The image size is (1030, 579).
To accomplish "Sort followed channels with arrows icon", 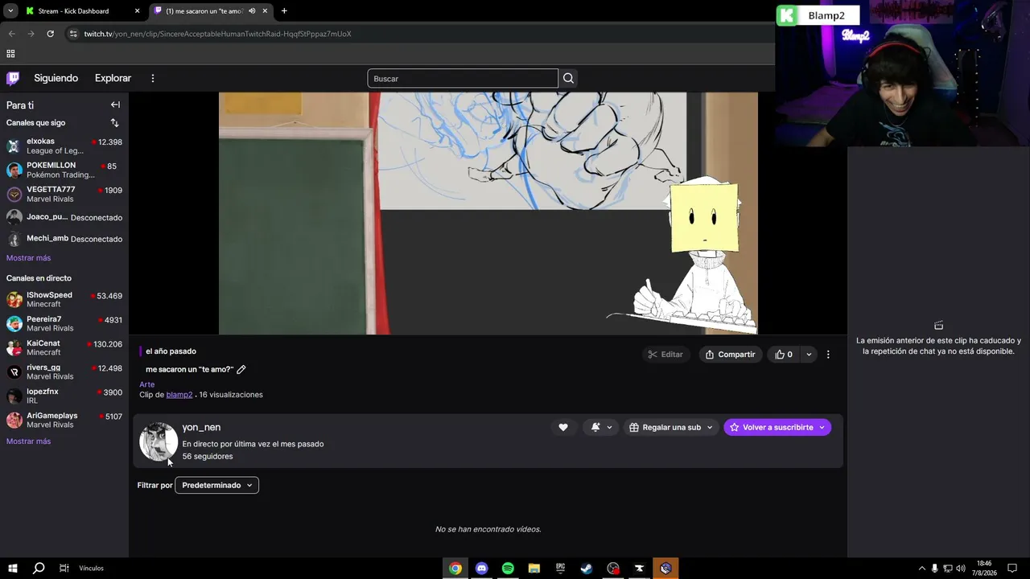I will (114, 123).
